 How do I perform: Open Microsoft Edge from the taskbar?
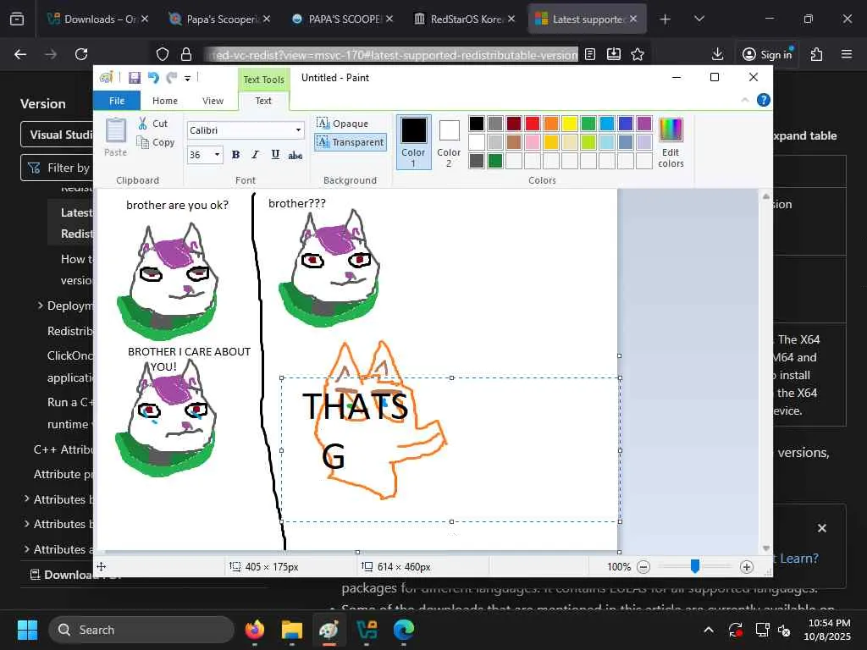tap(404, 630)
